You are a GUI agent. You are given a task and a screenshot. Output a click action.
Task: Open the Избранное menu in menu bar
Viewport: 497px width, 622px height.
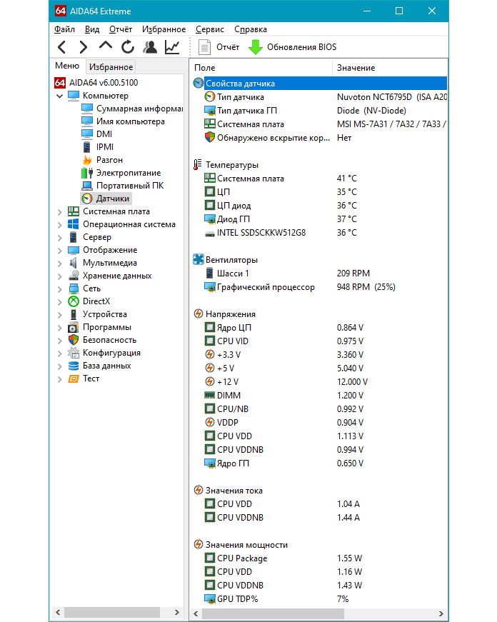coord(164,29)
